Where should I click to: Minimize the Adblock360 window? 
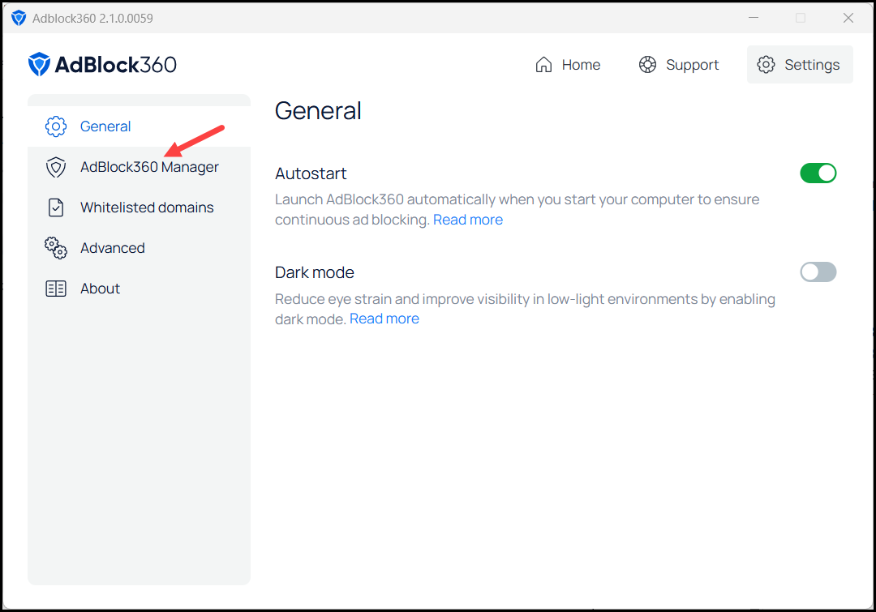(x=753, y=18)
